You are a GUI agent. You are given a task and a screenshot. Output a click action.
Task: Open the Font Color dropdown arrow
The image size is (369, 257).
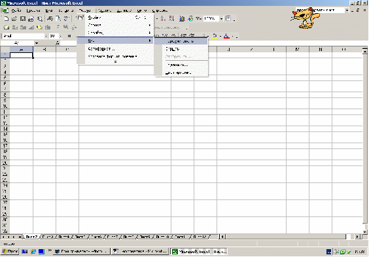point(233,36)
